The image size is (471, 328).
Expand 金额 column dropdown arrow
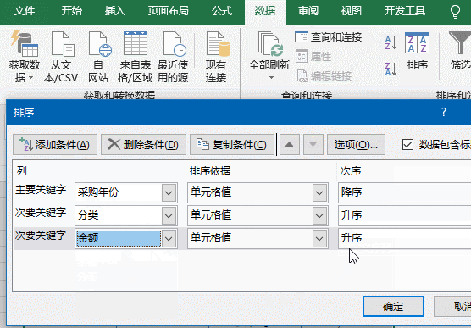point(169,239)
